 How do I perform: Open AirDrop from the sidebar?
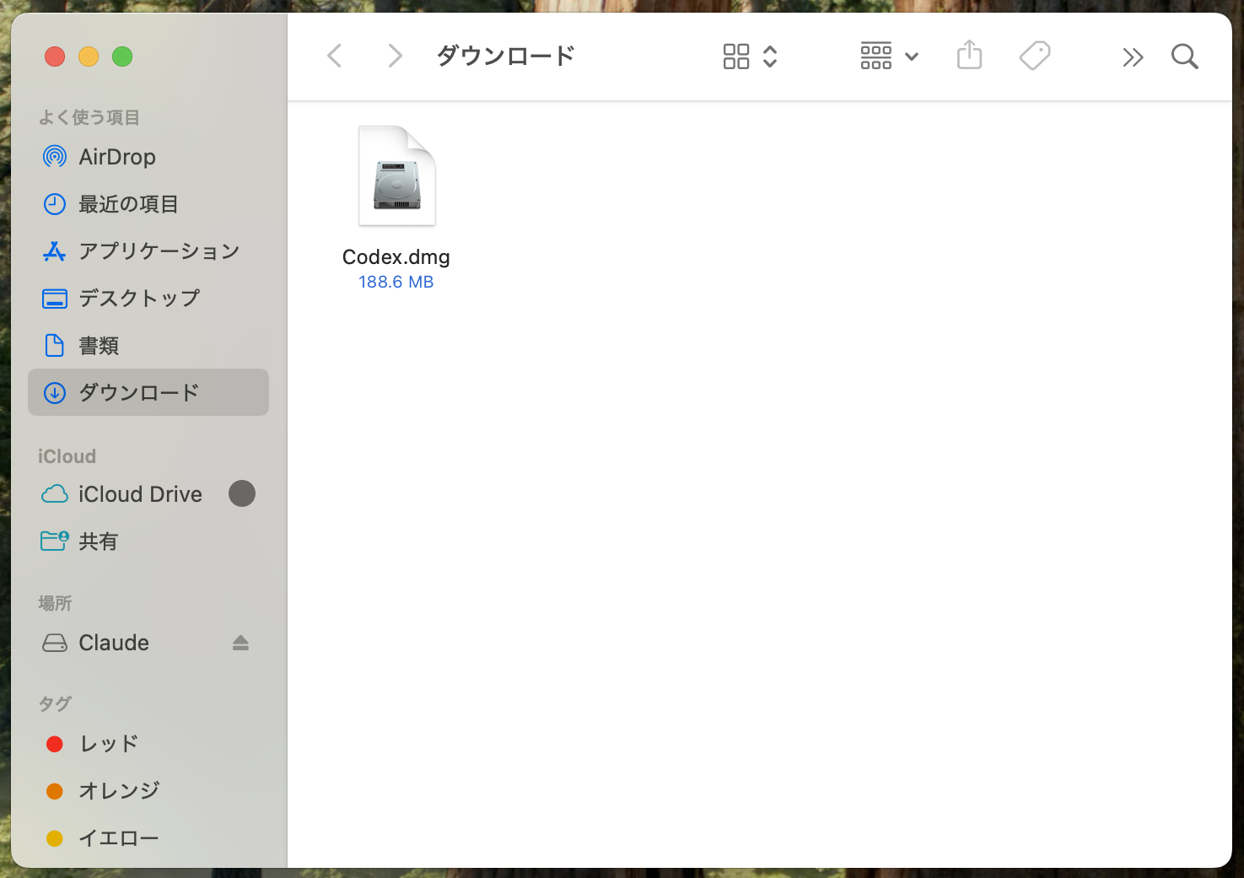[116, 157]
